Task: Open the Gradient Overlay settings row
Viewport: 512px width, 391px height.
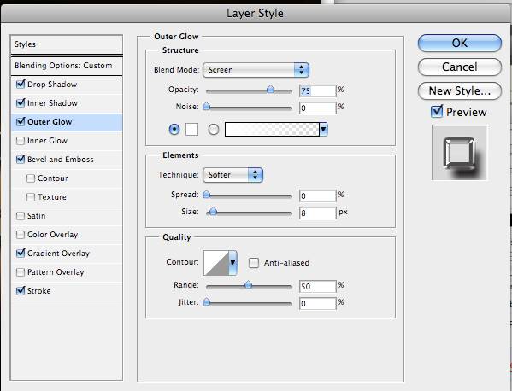Action: click(67, 254)
